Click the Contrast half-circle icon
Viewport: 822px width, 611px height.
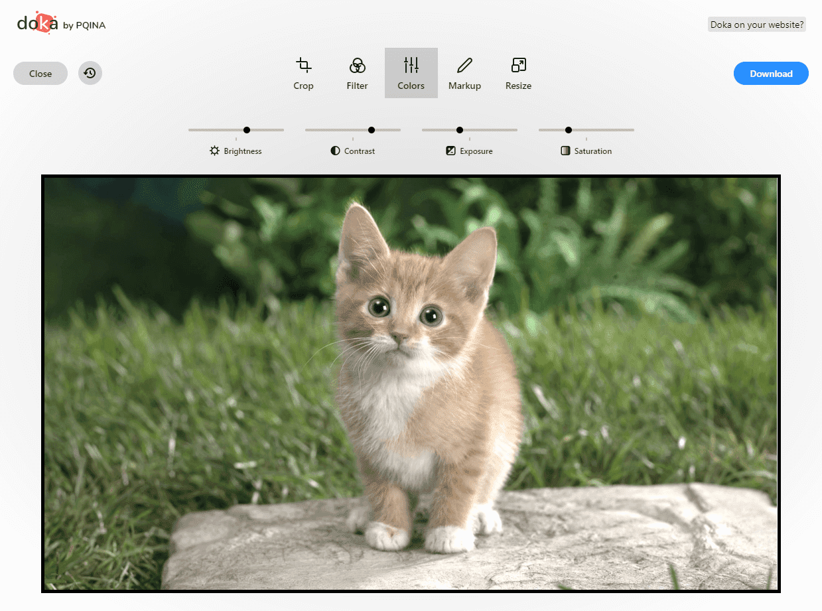(x=335, y=151)
